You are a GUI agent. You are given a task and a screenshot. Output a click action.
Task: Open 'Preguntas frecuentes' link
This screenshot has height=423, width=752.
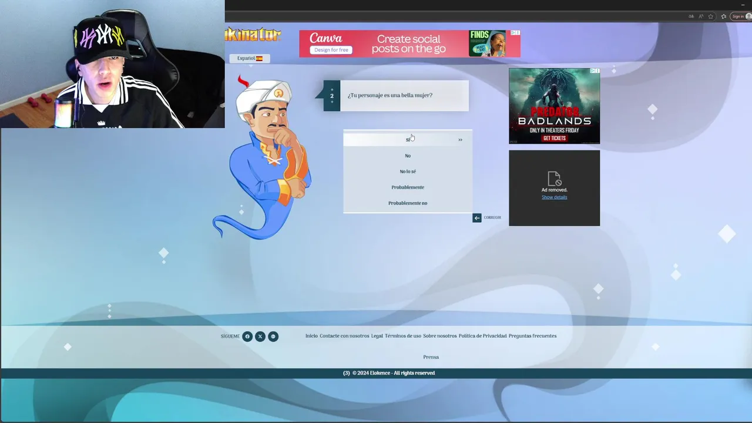point(533,336)
